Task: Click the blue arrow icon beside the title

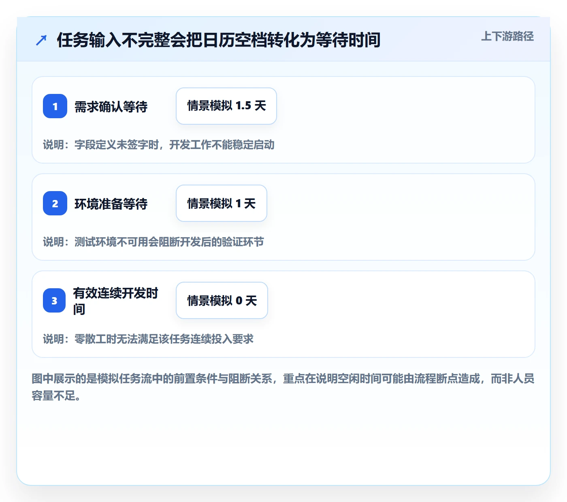Action: click(41, 40)
